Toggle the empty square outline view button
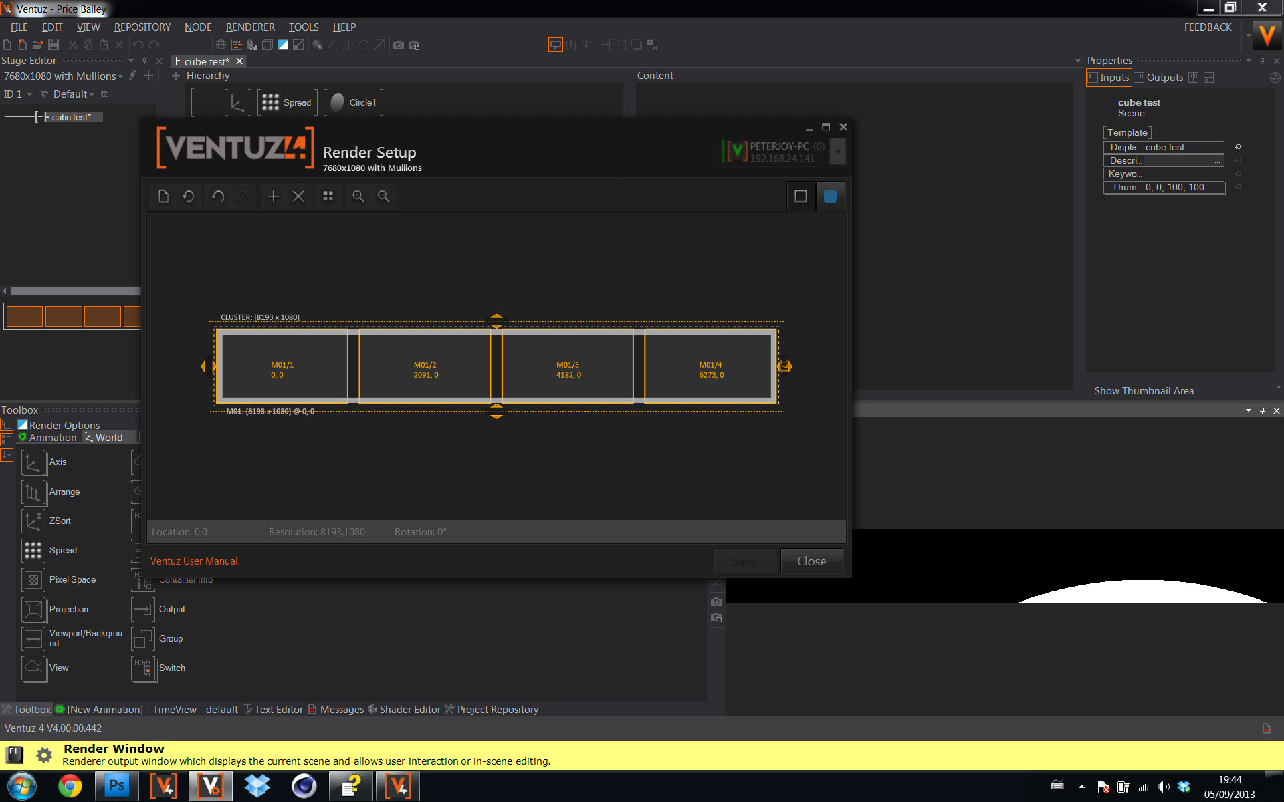 point(800,196)
